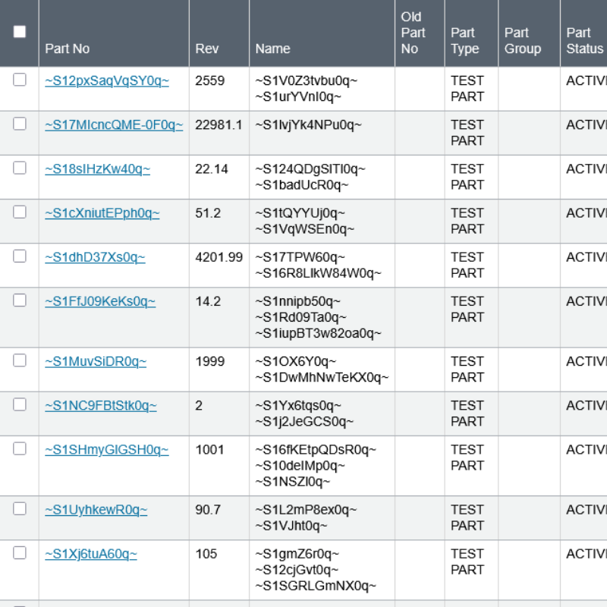Select the Rev value 22981.1
The width and height of the screenshot is (607, 607).
click(219, 125)
